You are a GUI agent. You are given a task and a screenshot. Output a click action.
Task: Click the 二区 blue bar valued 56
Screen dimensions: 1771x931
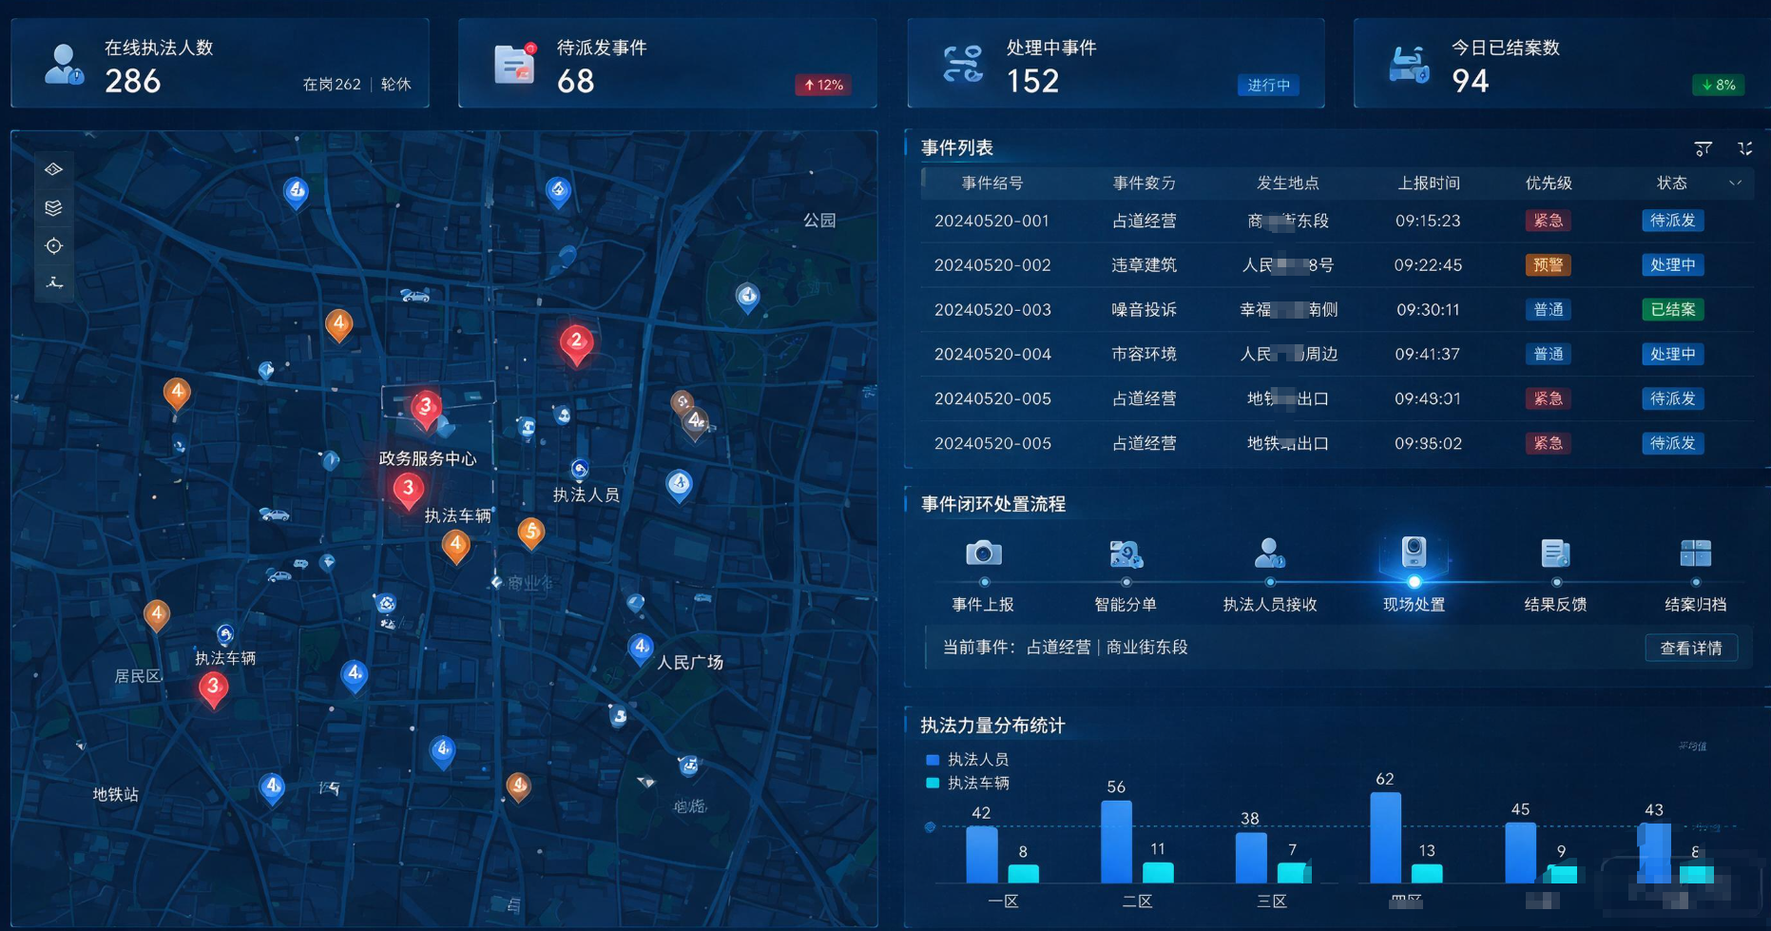click(1116, 842)
